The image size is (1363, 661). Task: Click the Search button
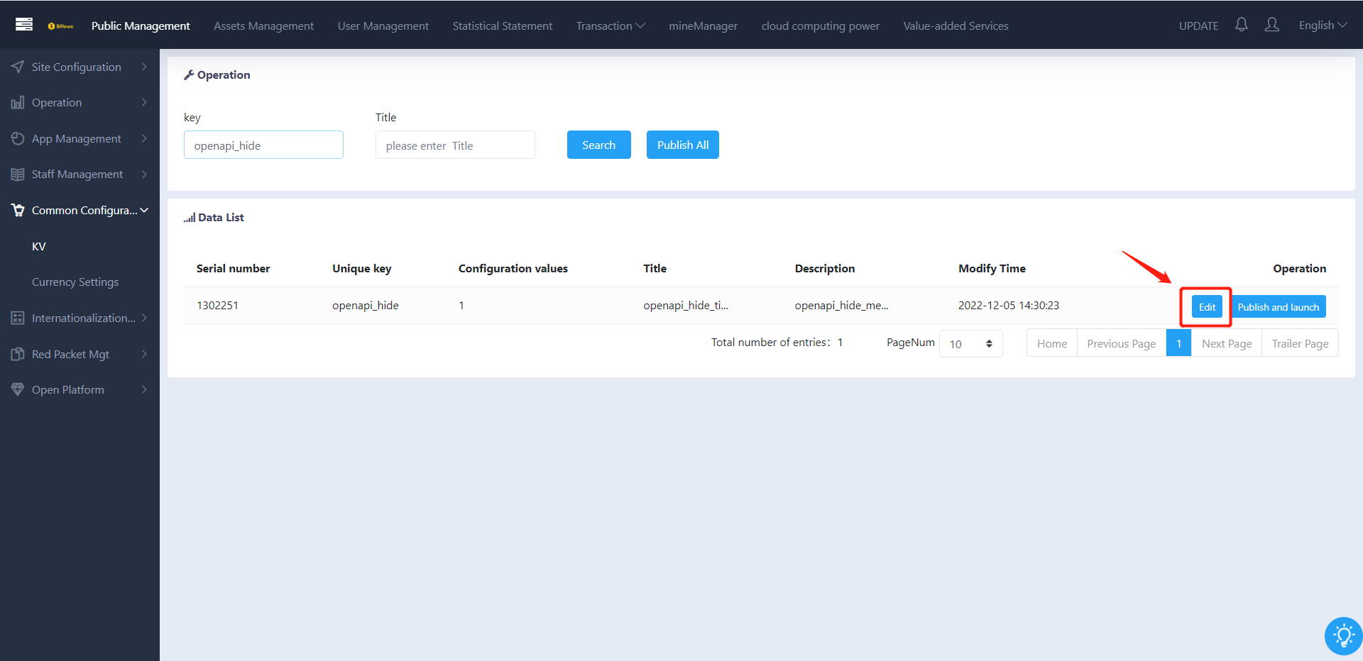pyautogui.click(x=598, y=145)
